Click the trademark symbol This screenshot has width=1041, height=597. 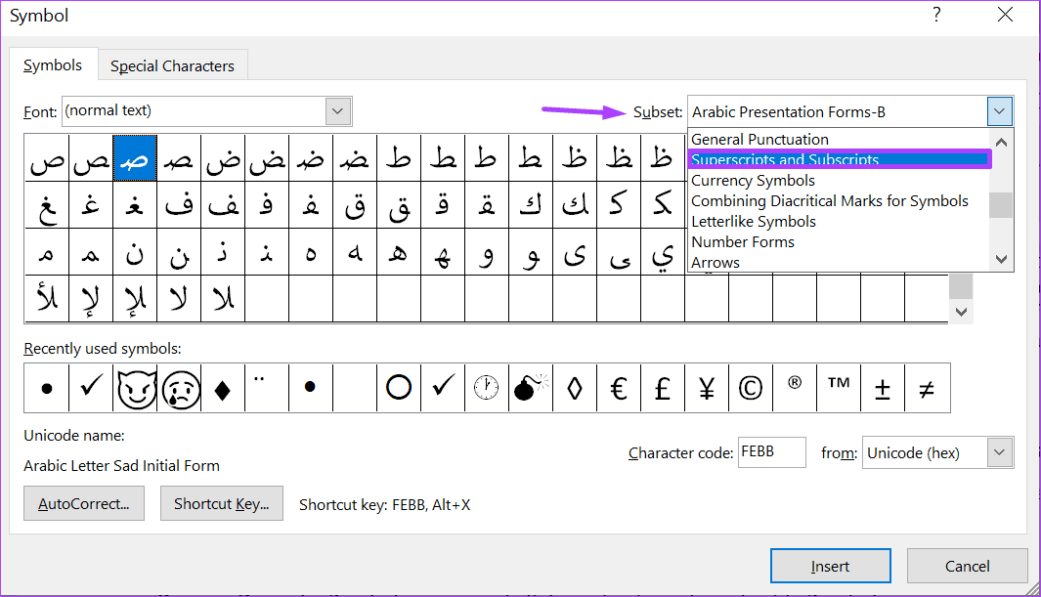pos(838,388)
